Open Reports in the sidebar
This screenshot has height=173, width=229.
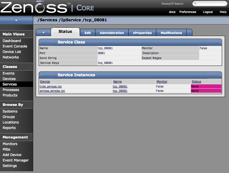[x=9, y=128]
